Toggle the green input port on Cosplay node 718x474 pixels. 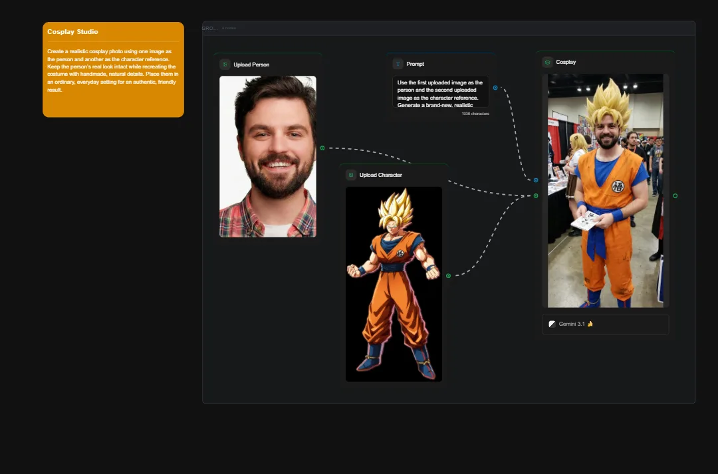535,195
